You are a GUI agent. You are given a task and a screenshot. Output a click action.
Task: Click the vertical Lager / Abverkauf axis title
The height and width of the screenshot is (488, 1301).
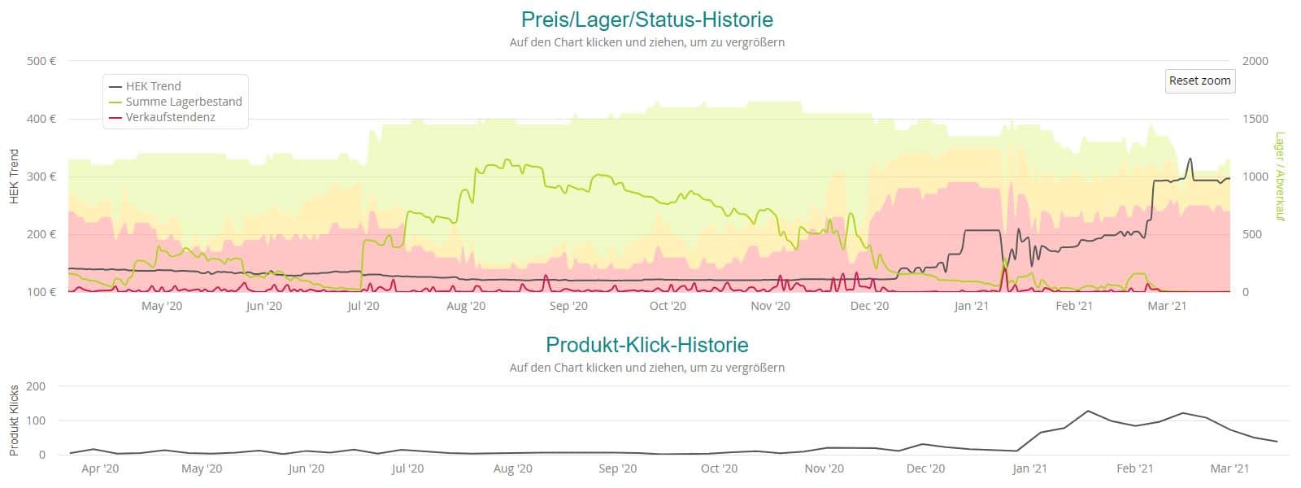coord(1279,176)
